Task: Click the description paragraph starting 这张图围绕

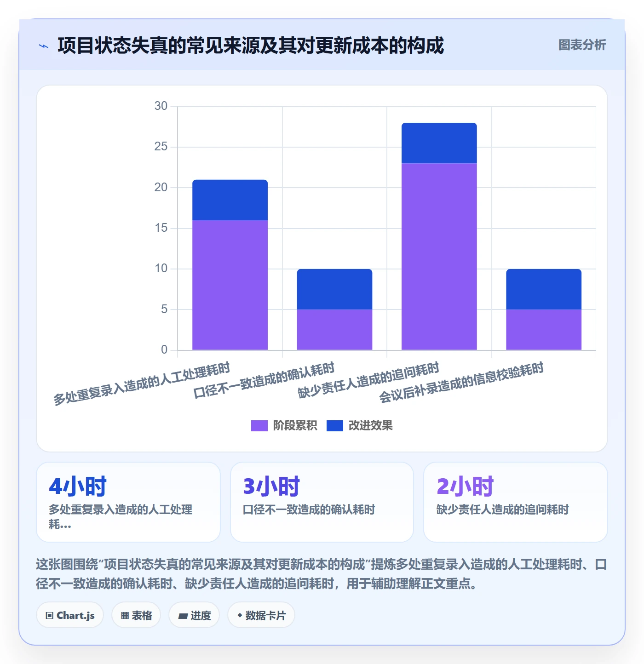Action: click(x=322, y=574)
